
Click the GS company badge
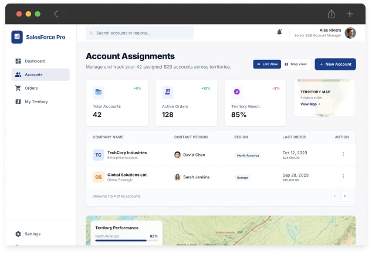(x=98, y=177)
